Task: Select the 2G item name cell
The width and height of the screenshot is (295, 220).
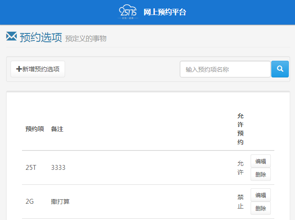Action: coord(29,202)
